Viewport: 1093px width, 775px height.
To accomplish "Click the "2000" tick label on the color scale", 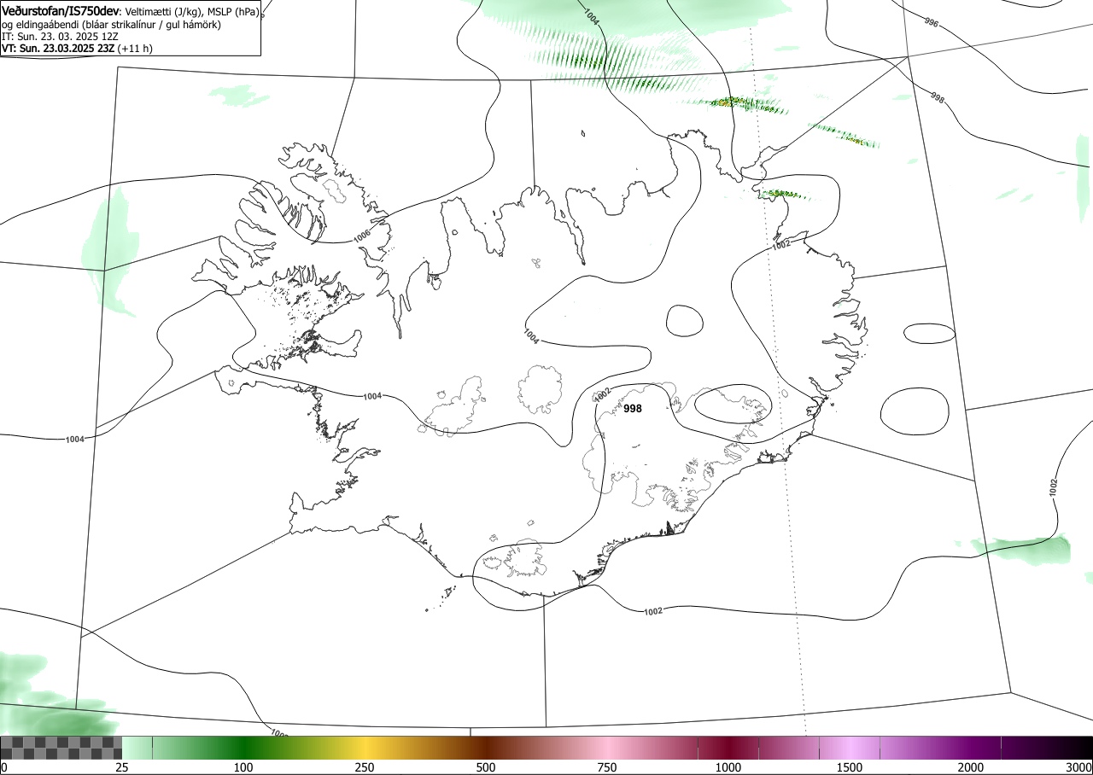I will pos(971,767).
